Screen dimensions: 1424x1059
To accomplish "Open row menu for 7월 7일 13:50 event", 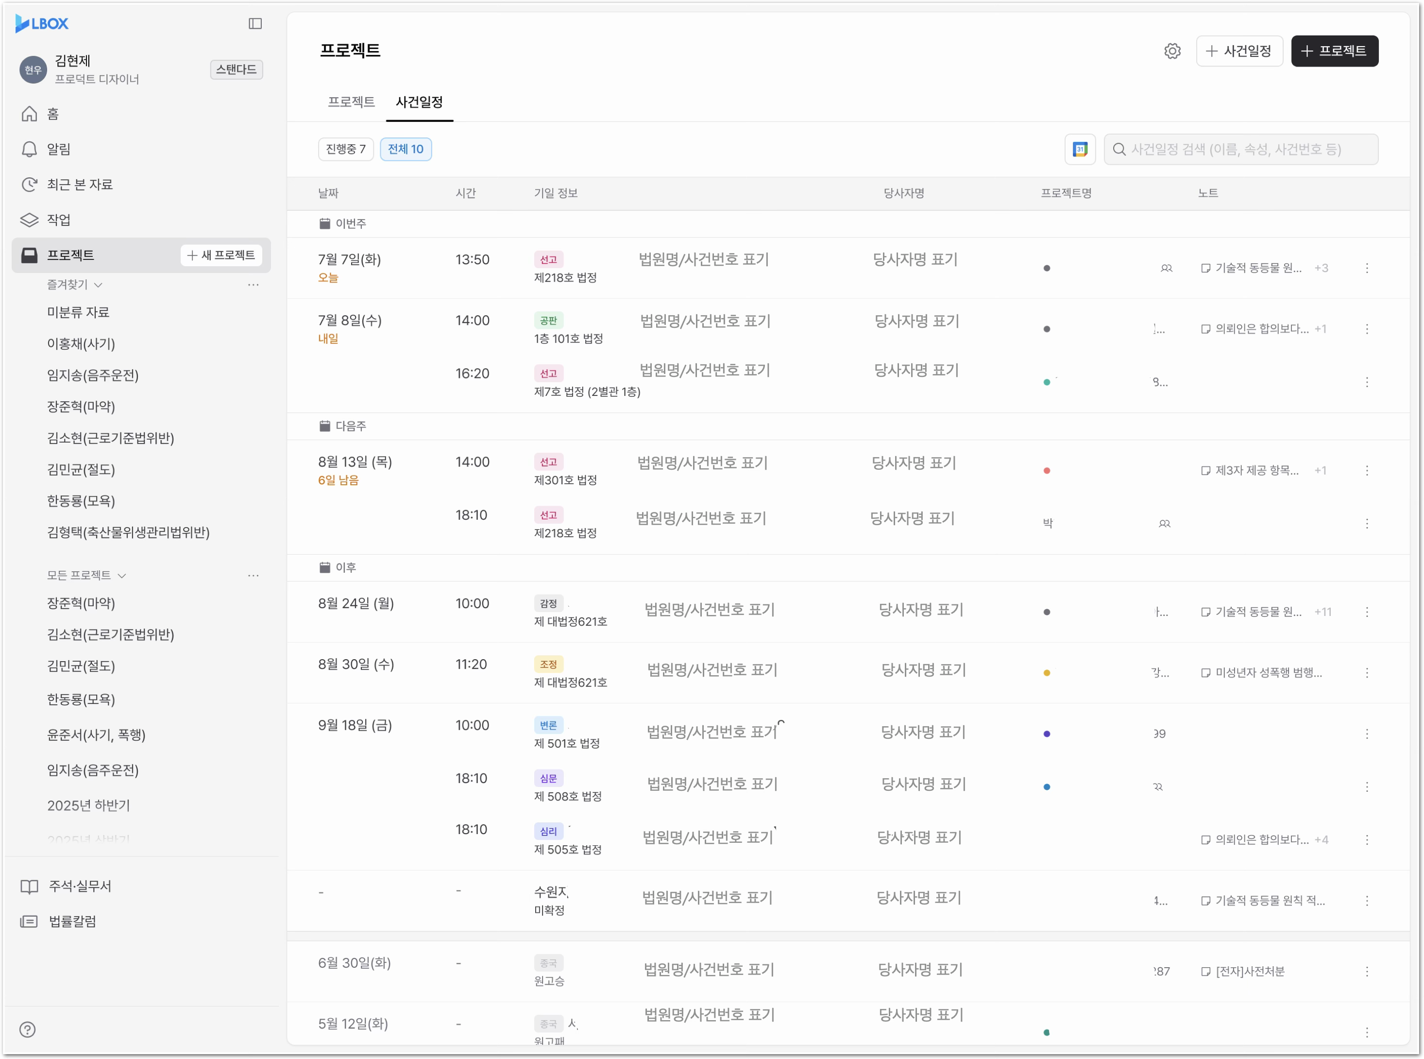I will (1367, 269).
